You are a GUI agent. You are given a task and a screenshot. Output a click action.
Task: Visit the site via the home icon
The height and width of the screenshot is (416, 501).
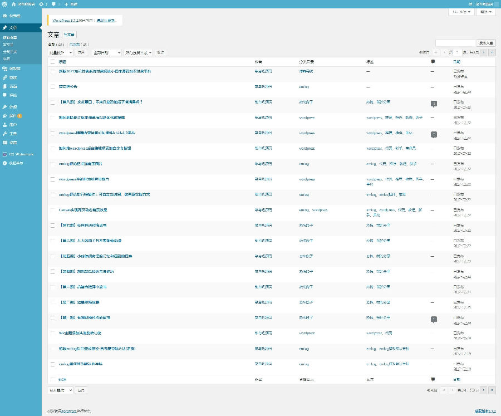point(14,4)
